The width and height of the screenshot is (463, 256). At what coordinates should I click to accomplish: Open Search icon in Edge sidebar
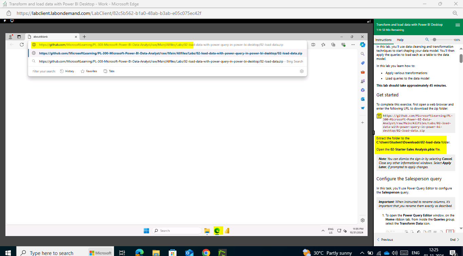pos(363,54)
